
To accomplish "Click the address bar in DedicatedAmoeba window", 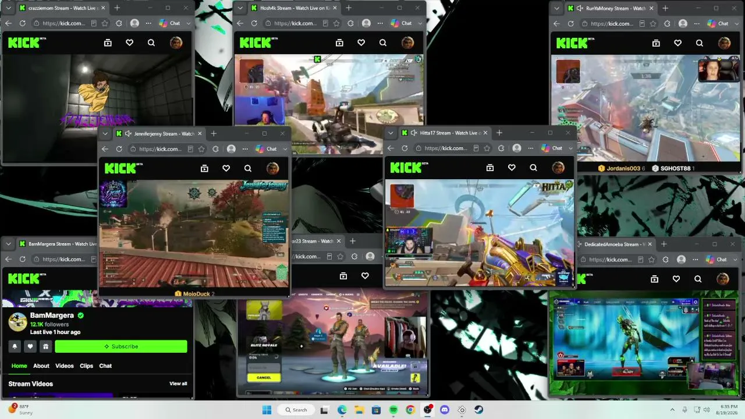I will pyautogui.click(x=617, y=259).
